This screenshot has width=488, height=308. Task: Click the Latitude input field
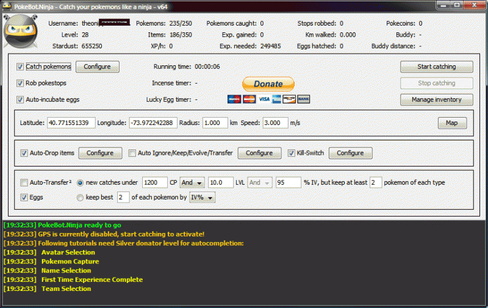coord(71,123)
